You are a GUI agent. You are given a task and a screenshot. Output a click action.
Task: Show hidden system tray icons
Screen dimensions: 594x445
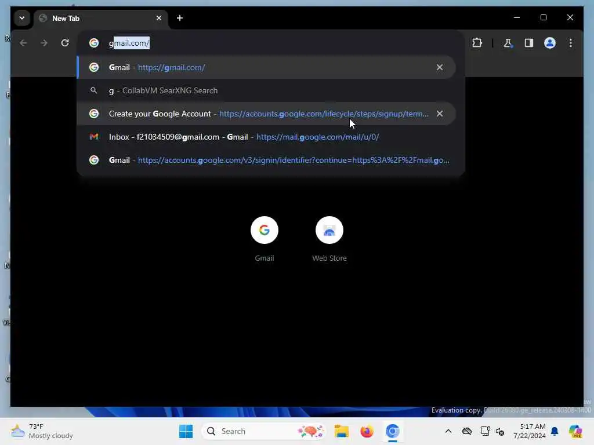pos(448,431)
